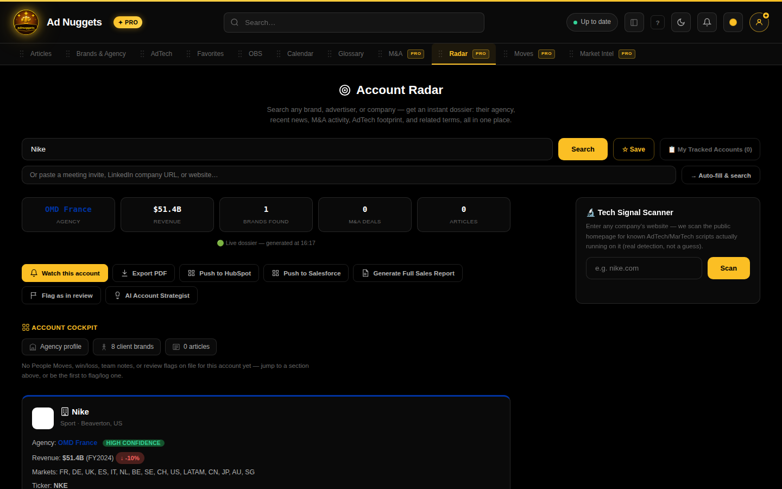Click the paste meeting invite URL field
The width and height of the screenshot is (782, 489).
(x=349, y=175)
